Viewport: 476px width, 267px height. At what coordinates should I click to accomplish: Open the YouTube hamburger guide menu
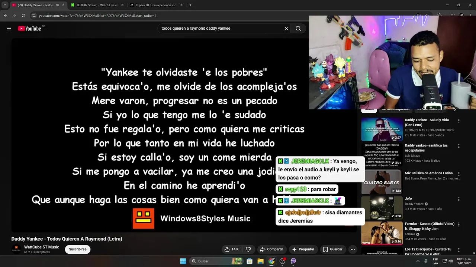pyautogui.click(x=9, y=29)
